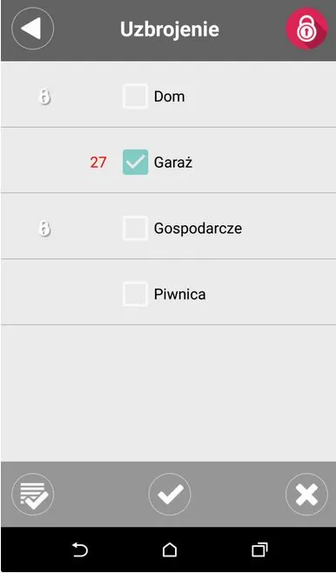Select the Gospodarcze partition label
The height and width of the screenshot is (573, 336).
click(x=198, y=229)
